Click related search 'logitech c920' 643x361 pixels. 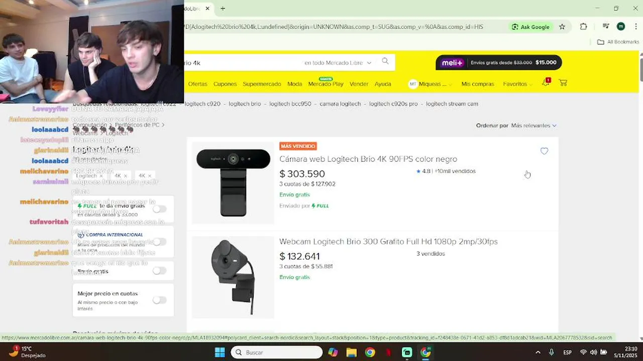202,104
